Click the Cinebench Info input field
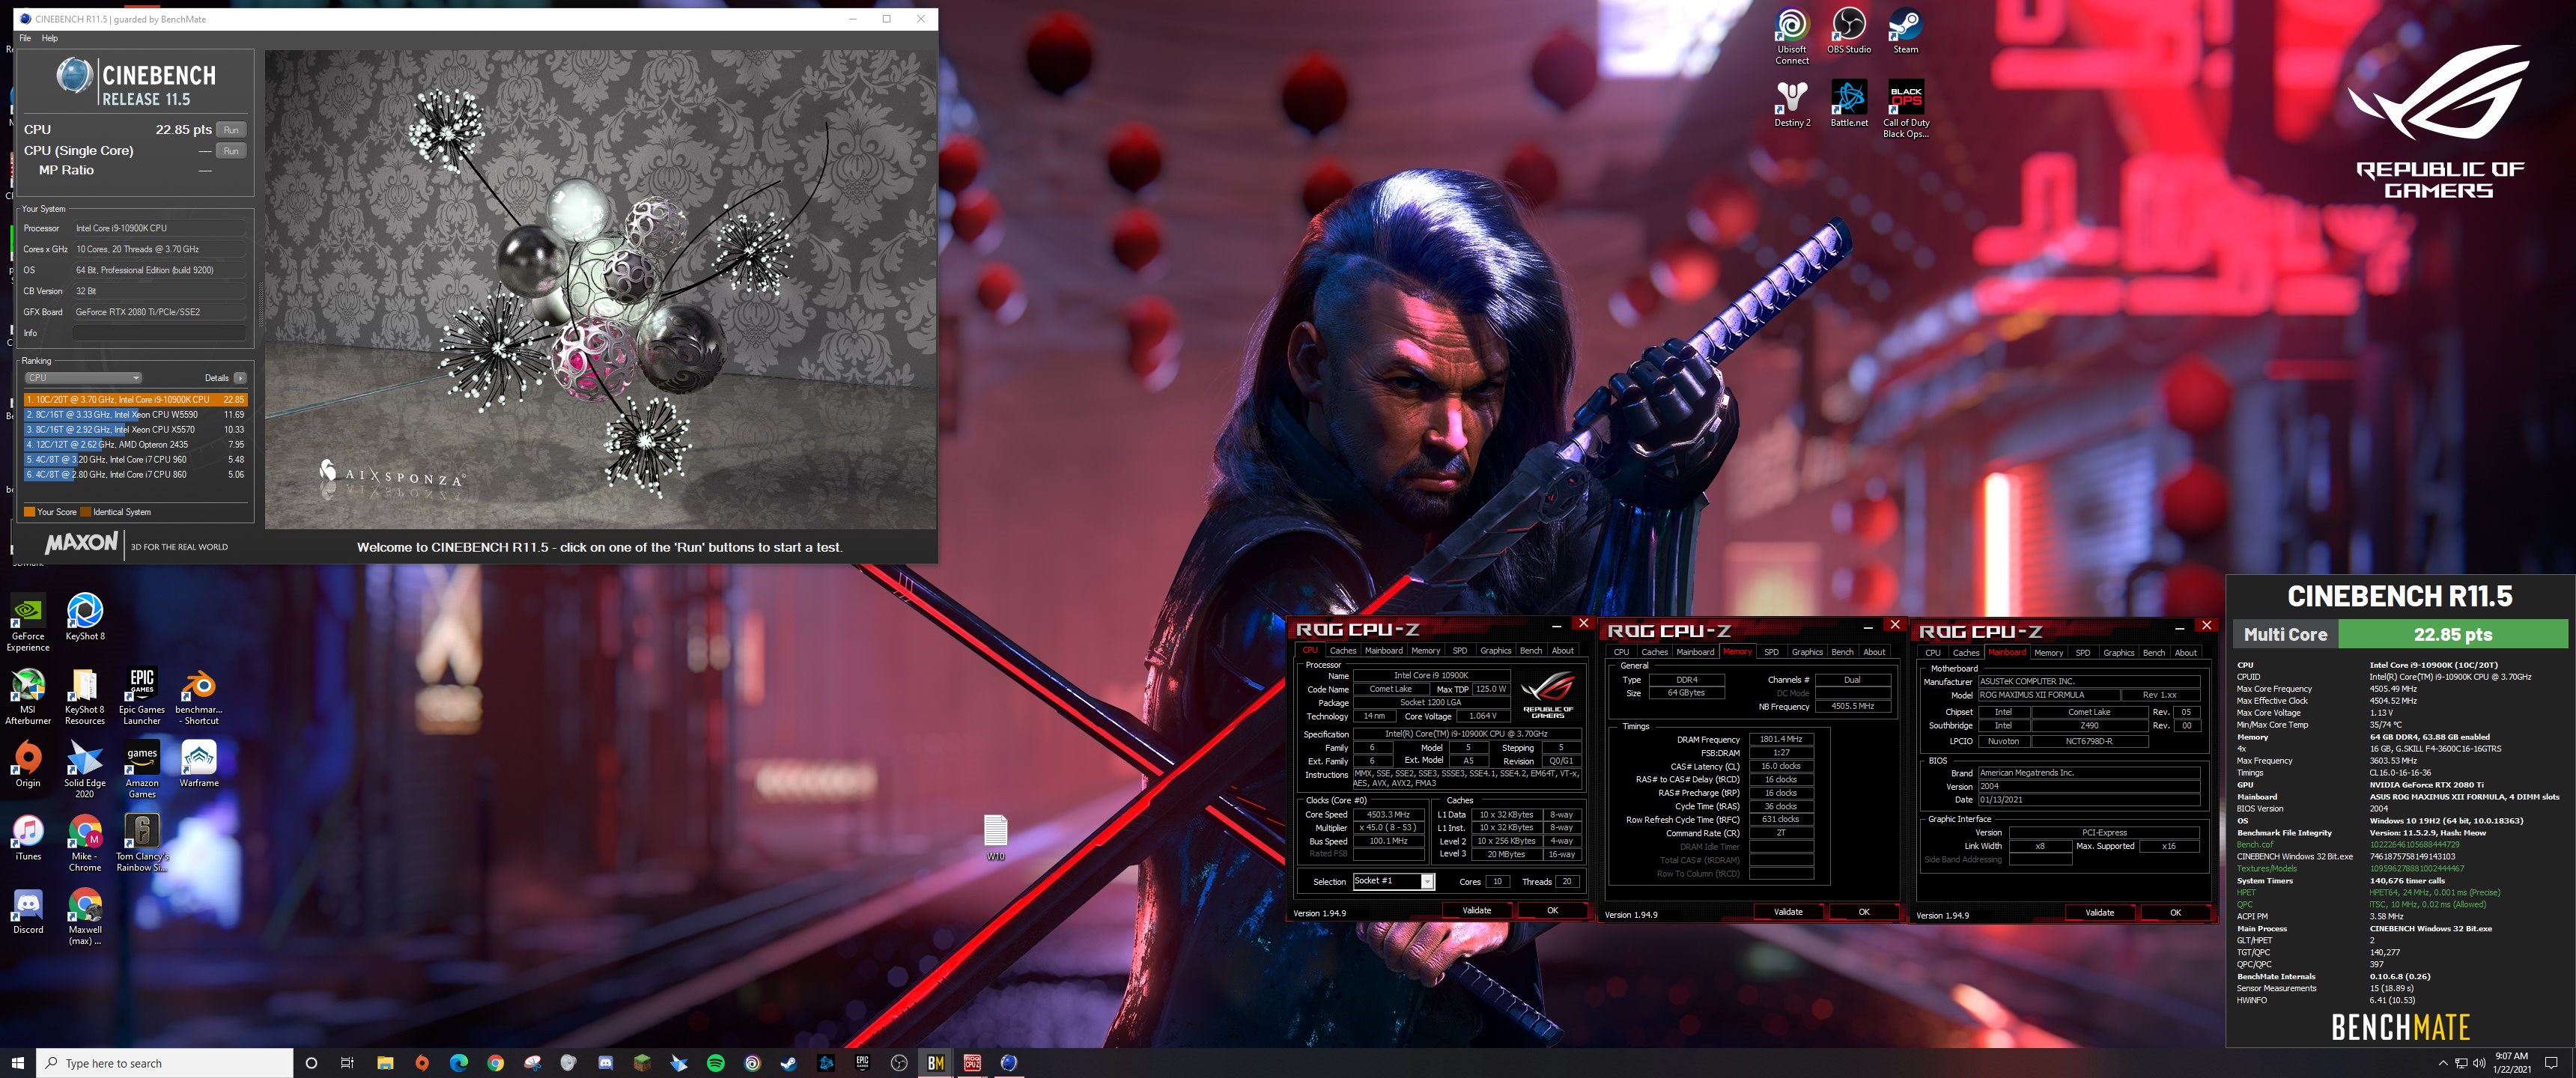This screenshot has height=1078, width=2576. [x=159, y=333]
